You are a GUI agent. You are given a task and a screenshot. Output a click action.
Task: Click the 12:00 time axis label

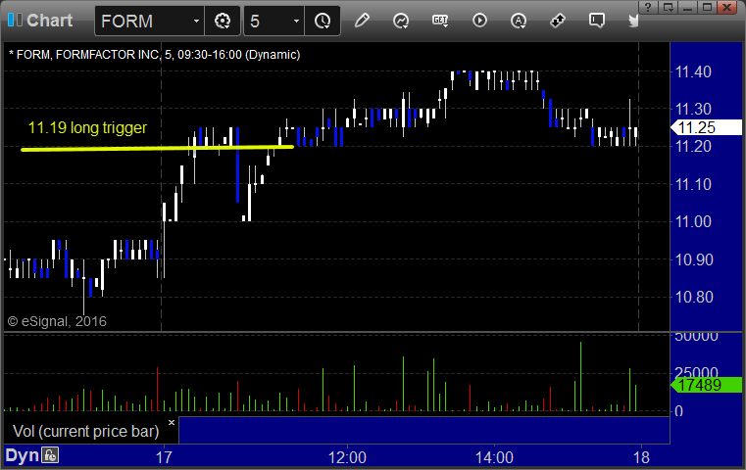tap(347, 457)
